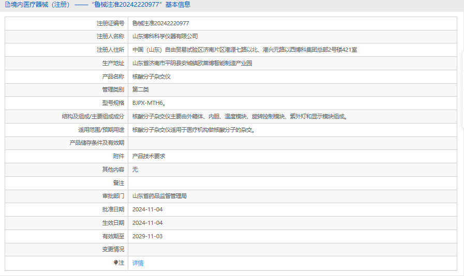Click the 结构及组成/主要组成成分 label
The height and width of the screenshot is (276, 464).
[93, 116]
